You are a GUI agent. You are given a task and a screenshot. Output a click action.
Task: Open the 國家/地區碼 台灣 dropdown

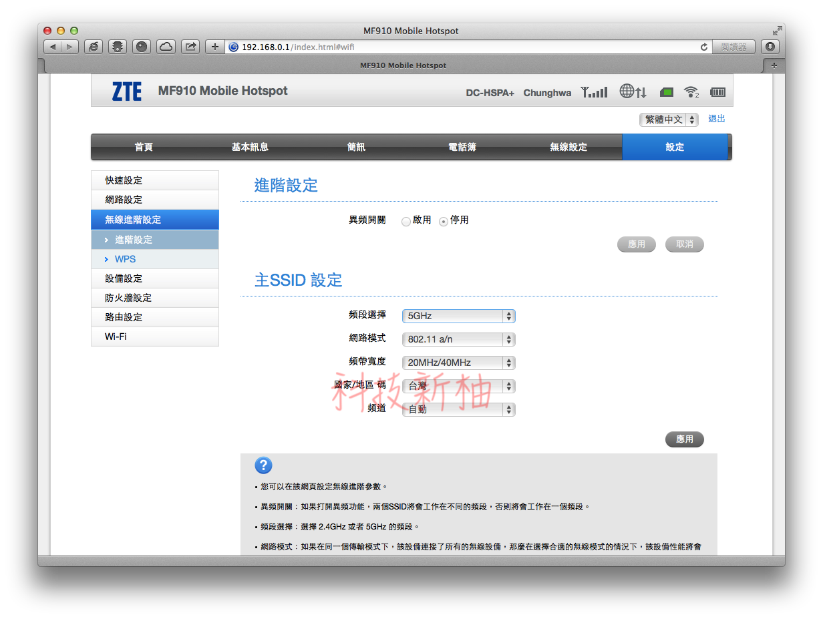(x=458, y=386)
